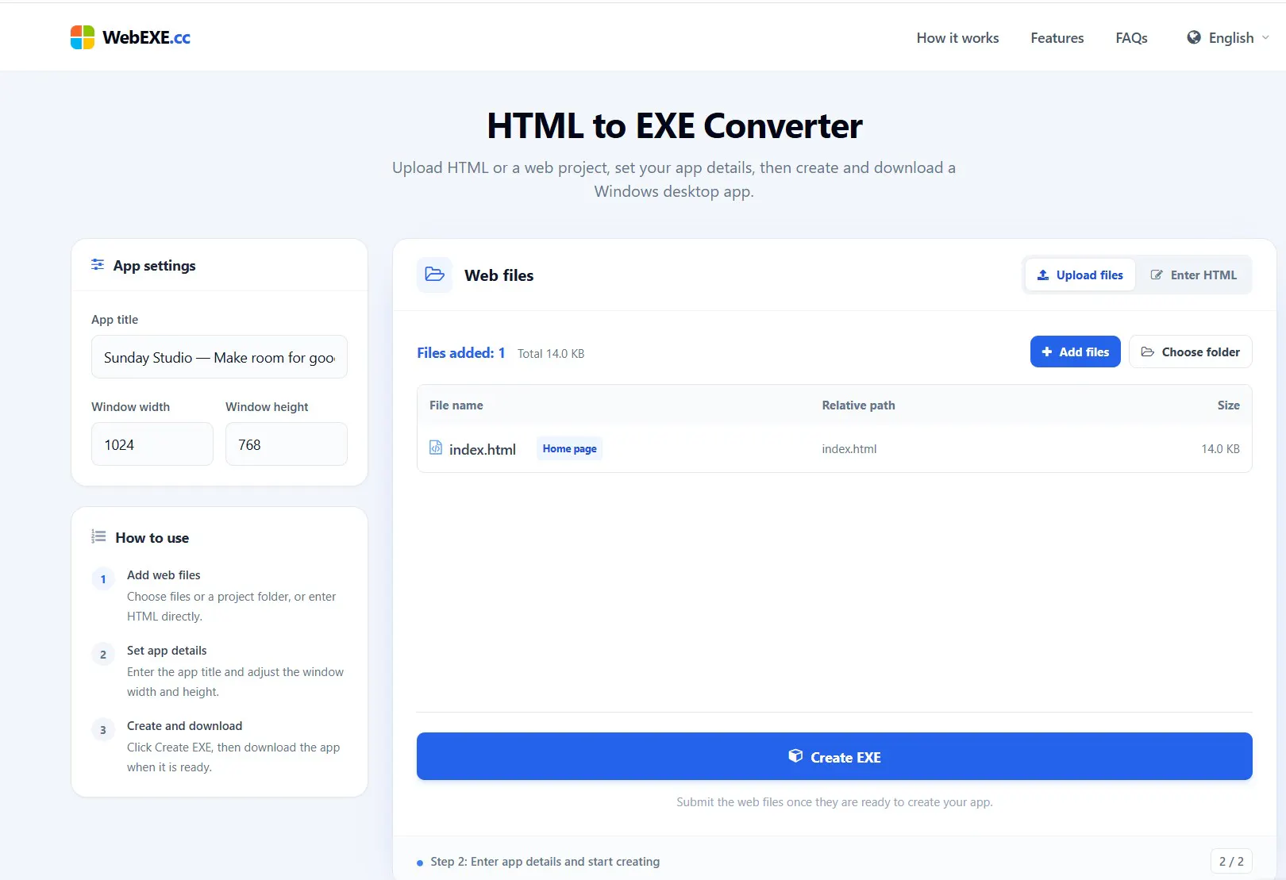Screen dimensions: 1286x880
Task: Open the FAQs menu item
Action: [1131, 37]
